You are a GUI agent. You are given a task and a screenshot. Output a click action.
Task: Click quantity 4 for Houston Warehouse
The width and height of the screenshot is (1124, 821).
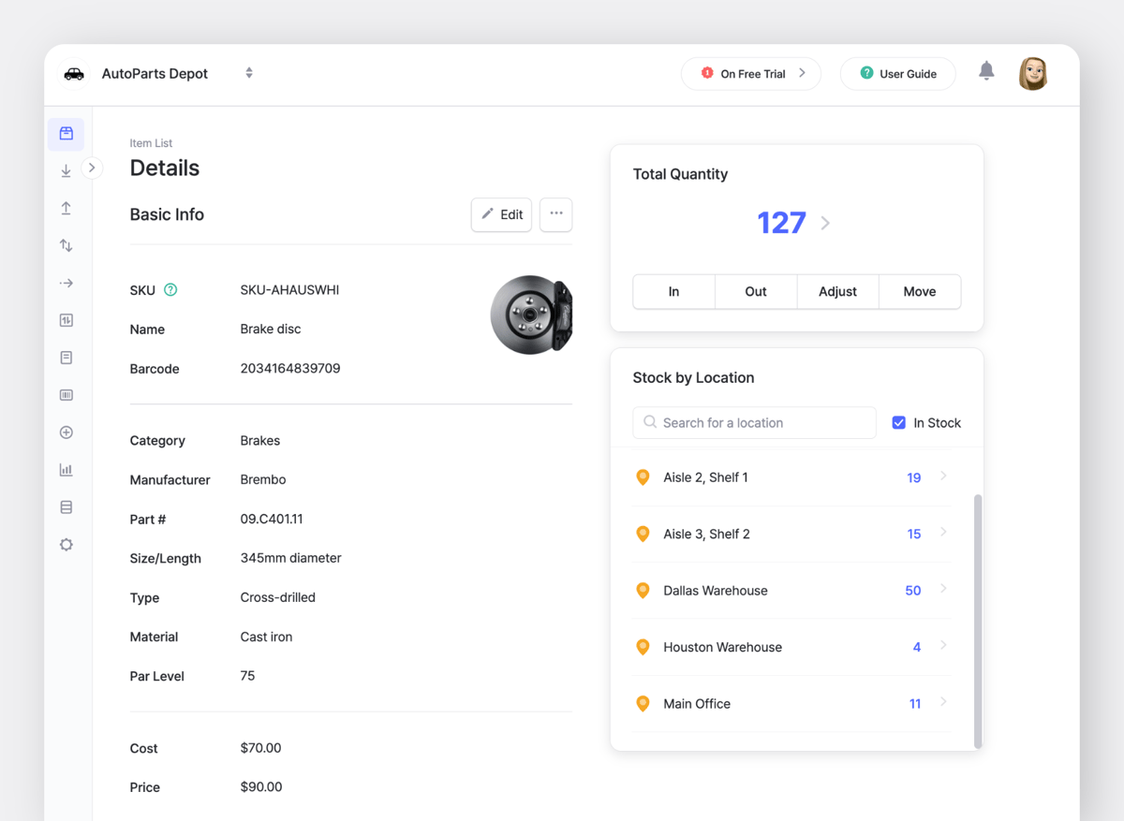[x=917, y=647]
